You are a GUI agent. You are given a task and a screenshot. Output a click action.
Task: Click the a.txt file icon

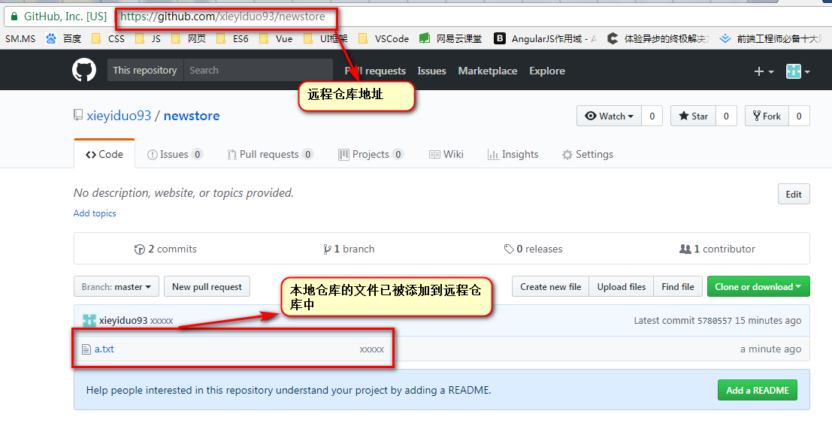(86, 349)
